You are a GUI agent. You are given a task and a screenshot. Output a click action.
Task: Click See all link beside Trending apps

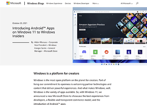click(x=144, y=47)
